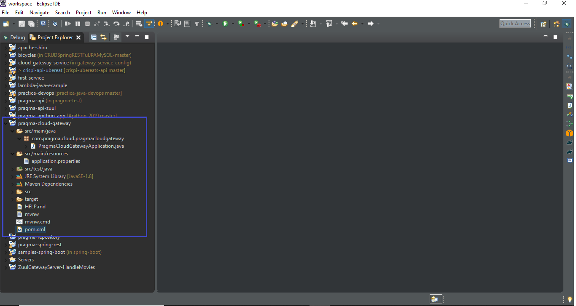Select application.properties file
The width and height of the screenshot is (576, 306).
55,161
